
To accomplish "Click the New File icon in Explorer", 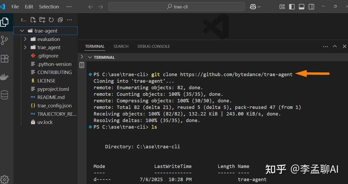I will click(33, 20).
